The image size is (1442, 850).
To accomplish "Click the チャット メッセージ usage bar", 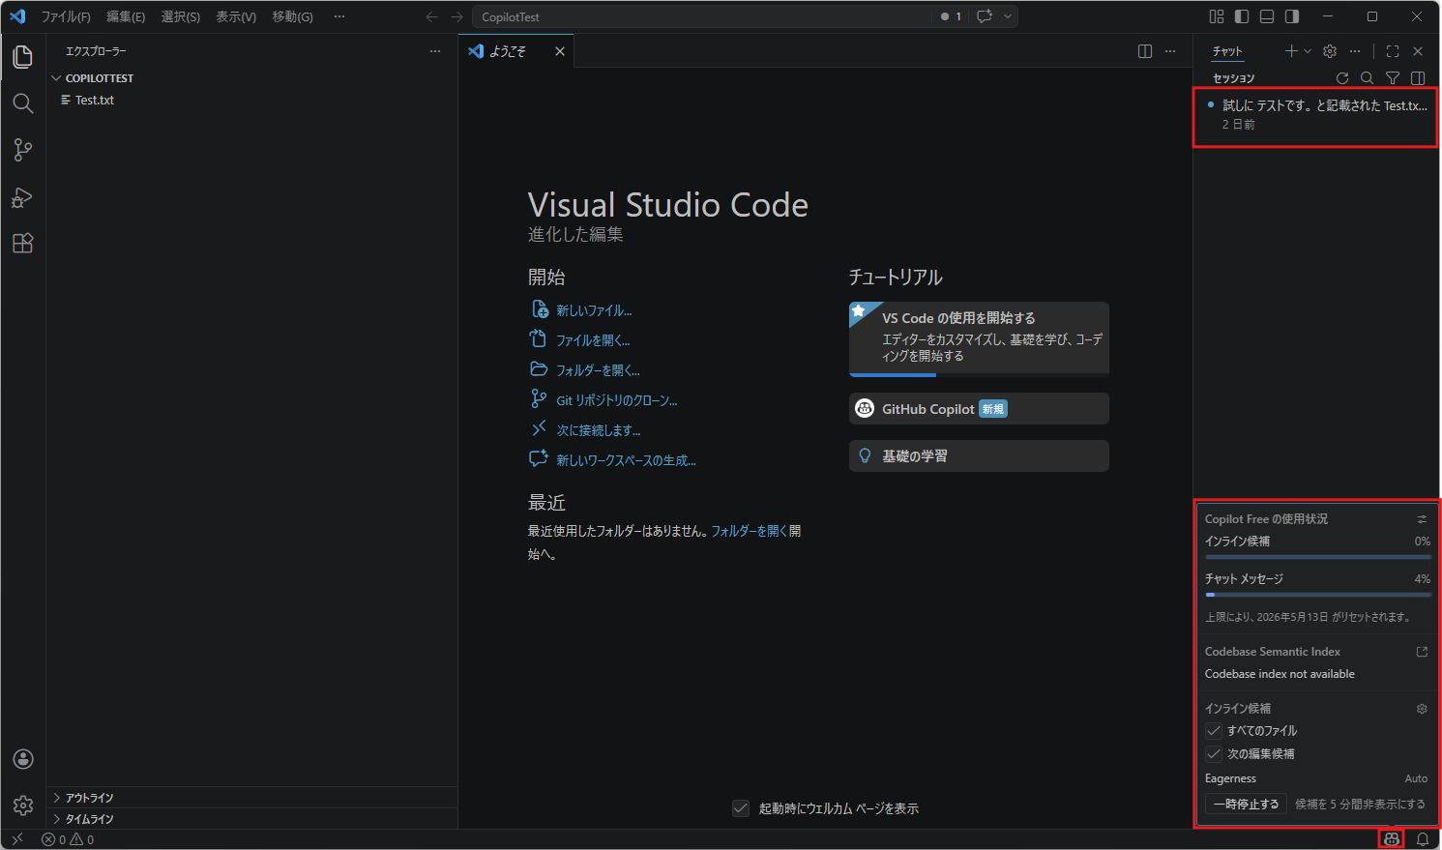I will [x=1317, y=595].
